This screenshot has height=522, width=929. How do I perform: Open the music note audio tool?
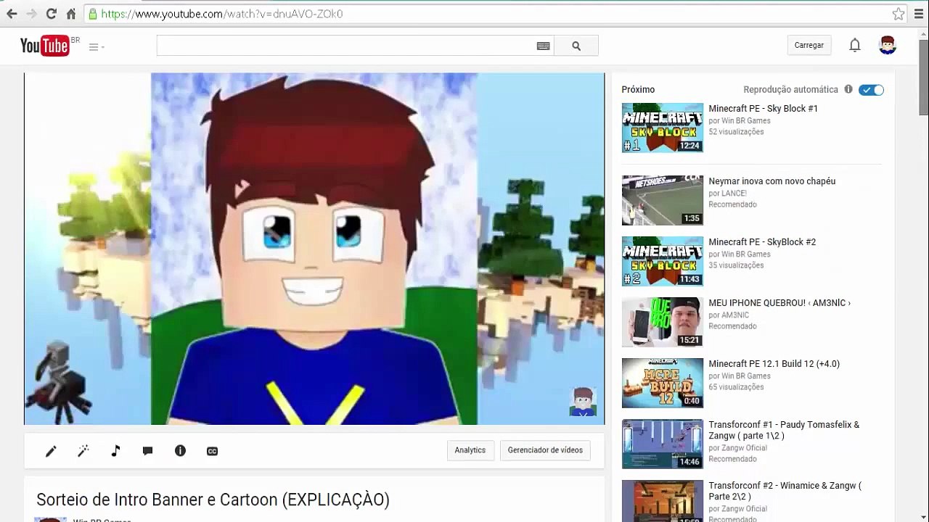pyautogui.click(x=115, y=451)
